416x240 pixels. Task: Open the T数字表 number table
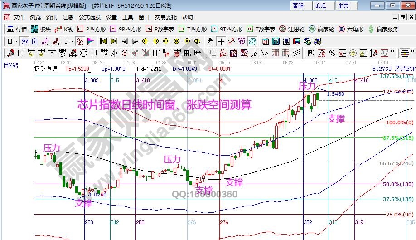click(x=261, y=29)
